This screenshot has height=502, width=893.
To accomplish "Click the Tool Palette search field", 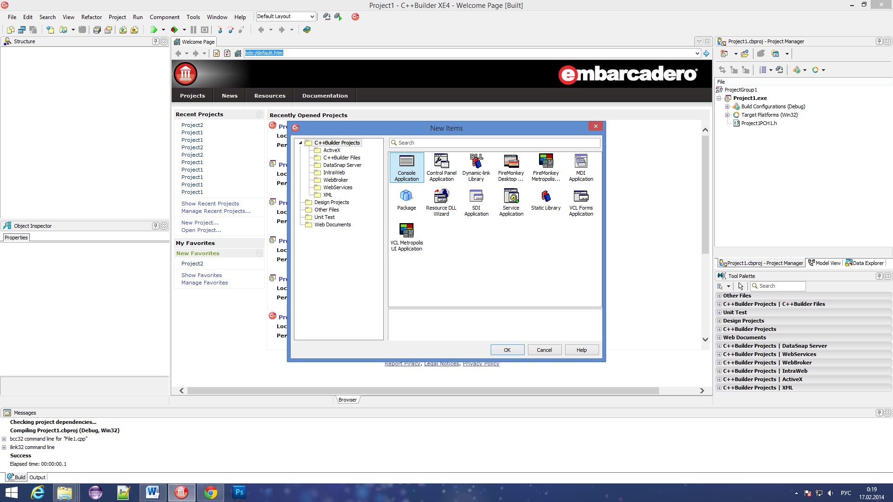I will (778, 286).
